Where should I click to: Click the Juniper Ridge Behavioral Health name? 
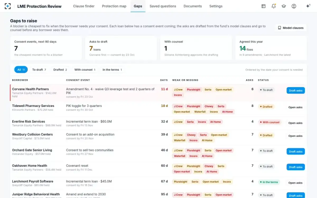point(36,194)
